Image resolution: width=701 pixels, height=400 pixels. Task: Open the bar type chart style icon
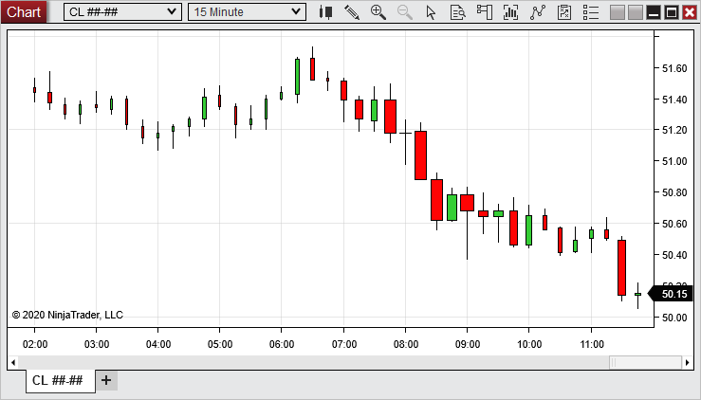click(x=326, y=12)
